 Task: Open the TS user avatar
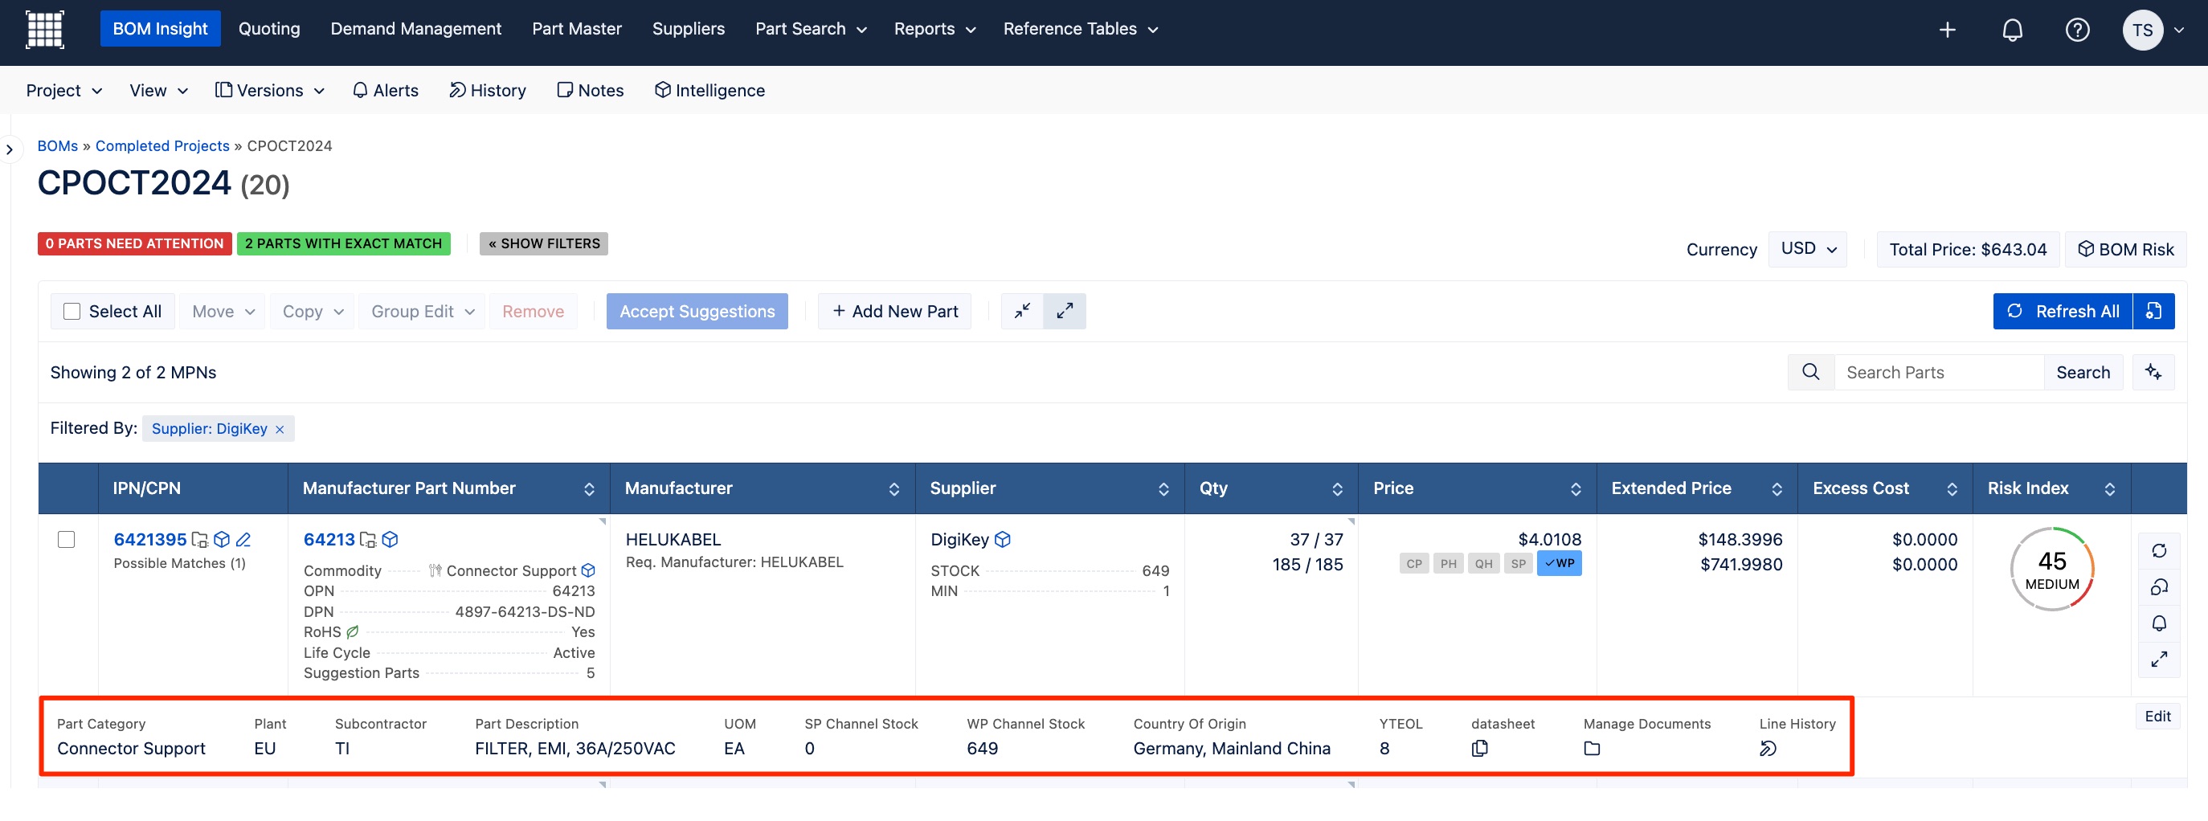point(2142,30)
